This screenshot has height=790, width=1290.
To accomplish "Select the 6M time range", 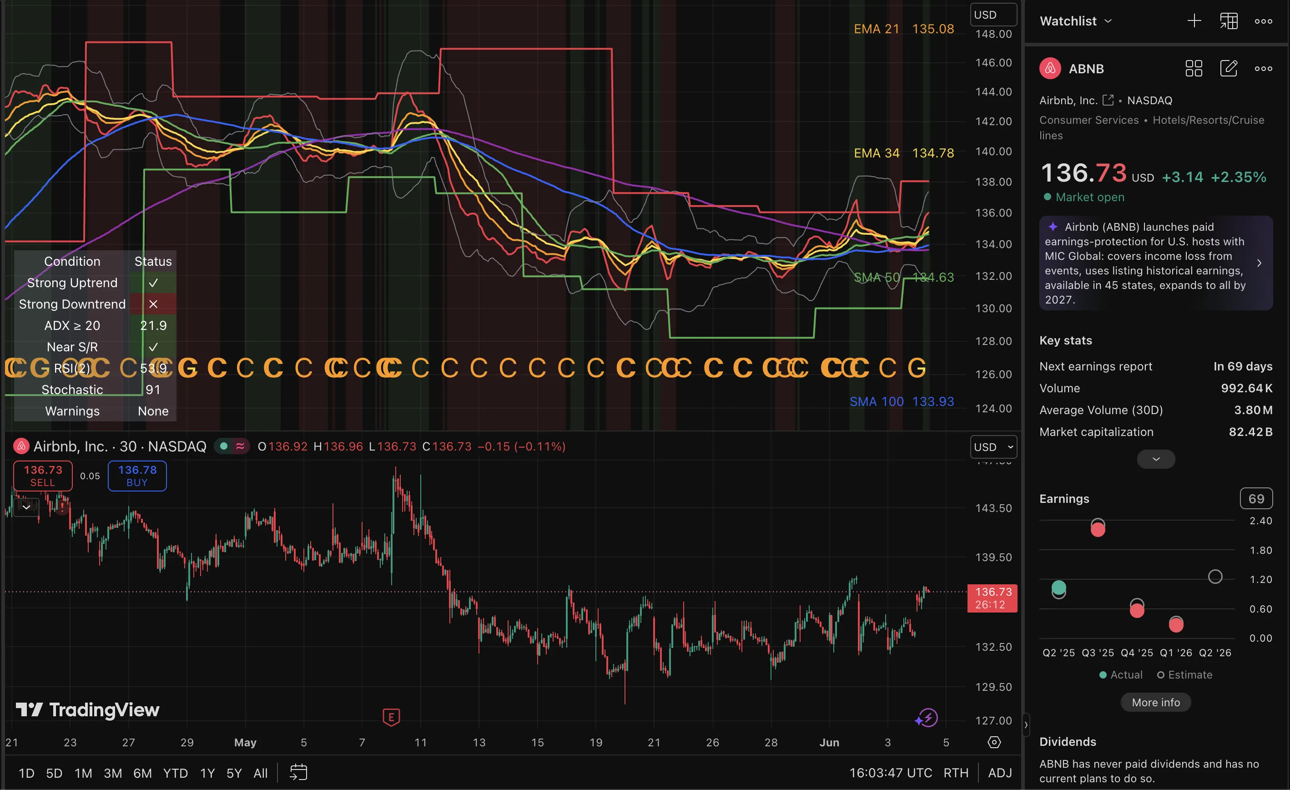I will (142, 773).
